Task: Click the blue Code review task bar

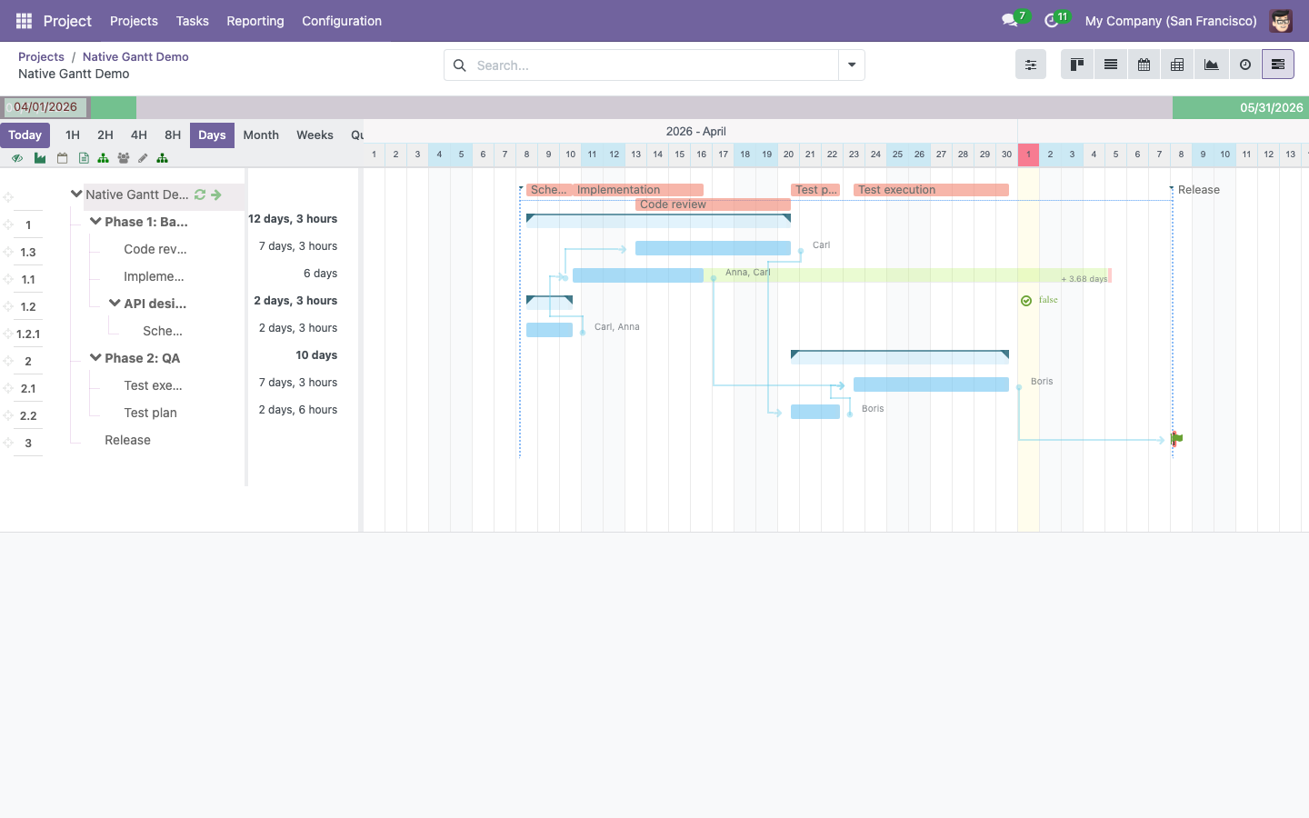Action: [x=713, y=248]
